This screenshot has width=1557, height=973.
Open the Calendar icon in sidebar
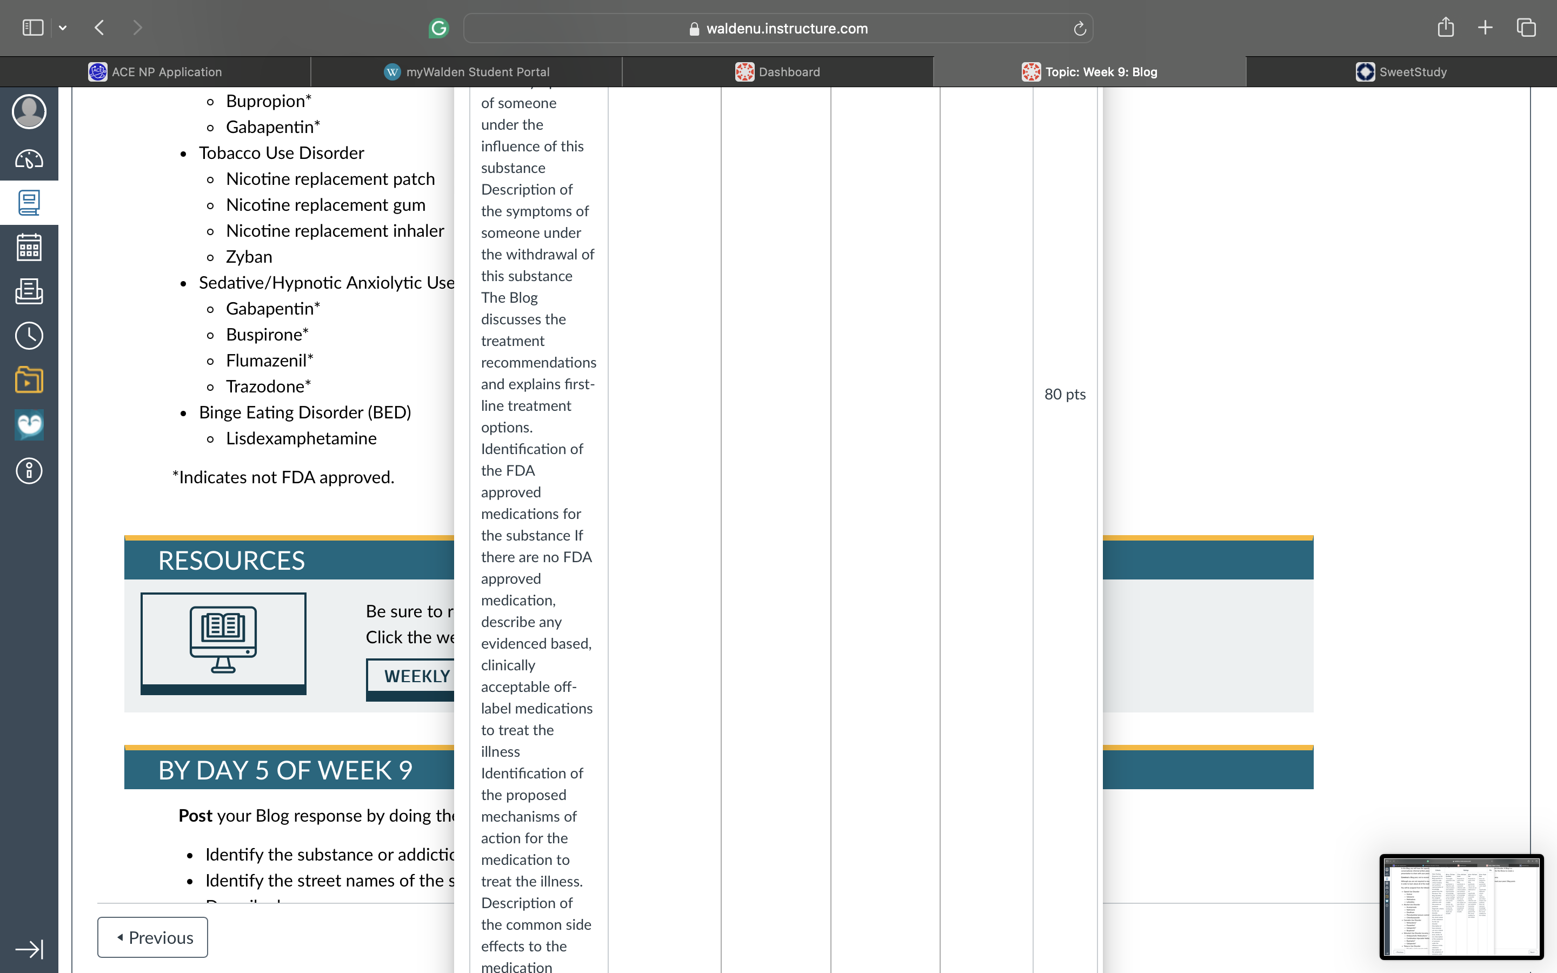tap(29, 247)
